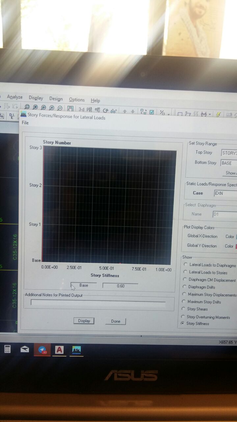Viewport: 237px width, 422px height.
Task: Expand arrow beside percent-style toolbar icon
Action: (x=168, y=114)
